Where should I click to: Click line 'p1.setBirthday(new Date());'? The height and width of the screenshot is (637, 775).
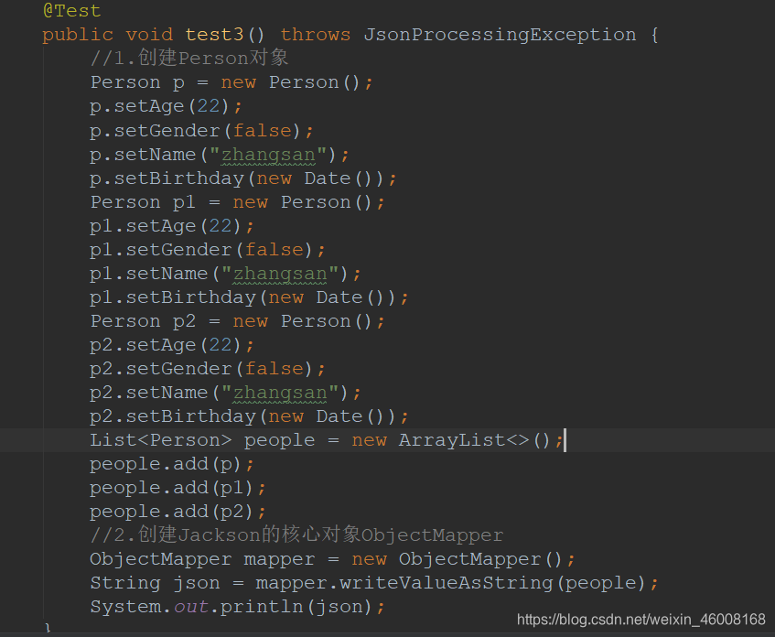pyautogui.click(x=249, y=297)
